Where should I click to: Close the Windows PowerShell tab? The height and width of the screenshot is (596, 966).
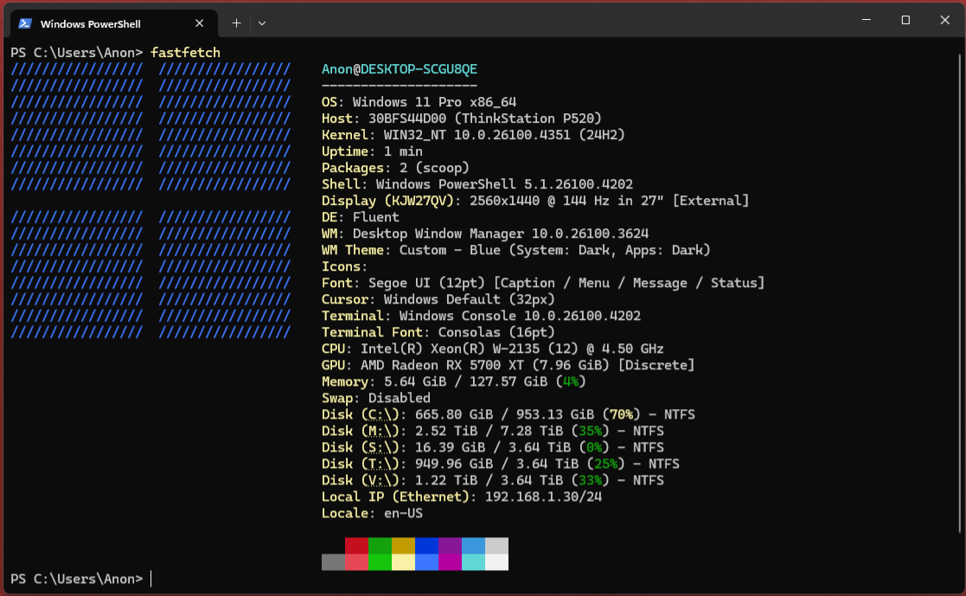click(199, 23)
